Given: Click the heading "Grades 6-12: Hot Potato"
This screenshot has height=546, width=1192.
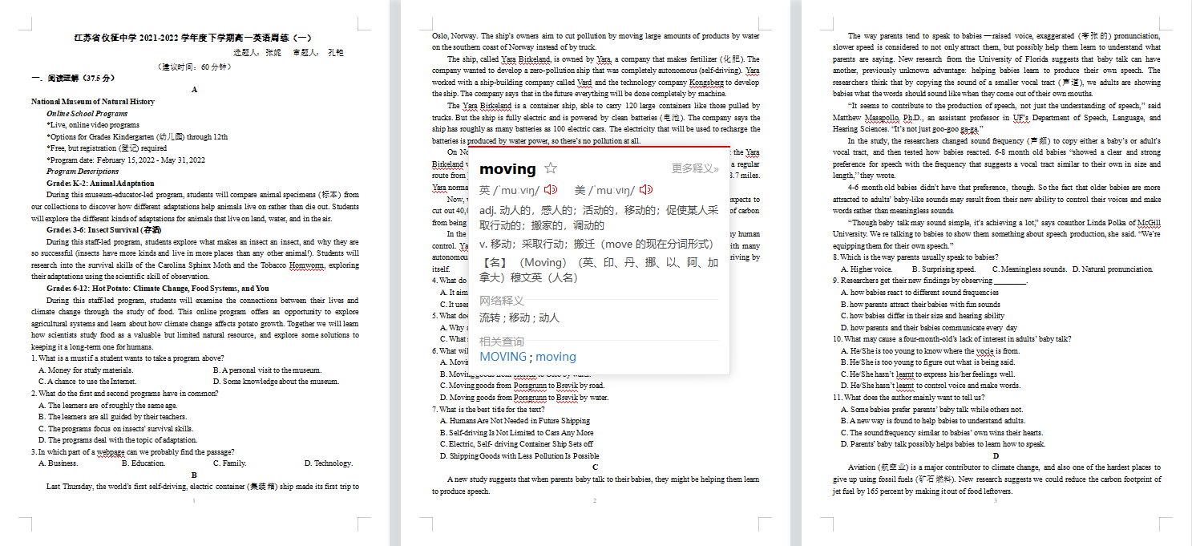Looking at the screenshot, I should [158, 289].
